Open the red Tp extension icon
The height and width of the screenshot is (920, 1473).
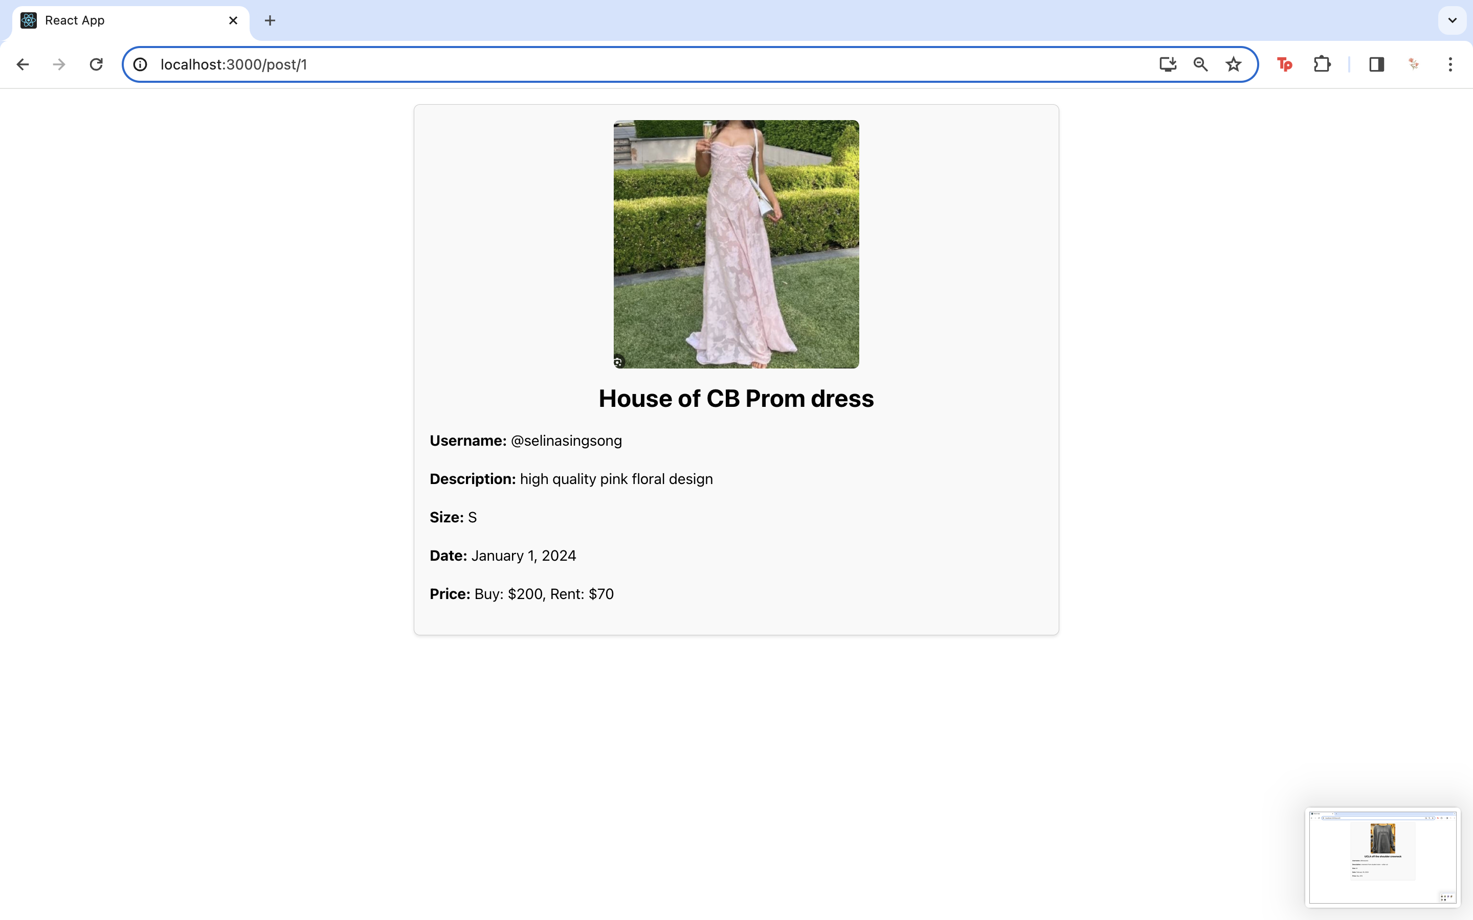pyautogui.click(x=1284, y=64)
